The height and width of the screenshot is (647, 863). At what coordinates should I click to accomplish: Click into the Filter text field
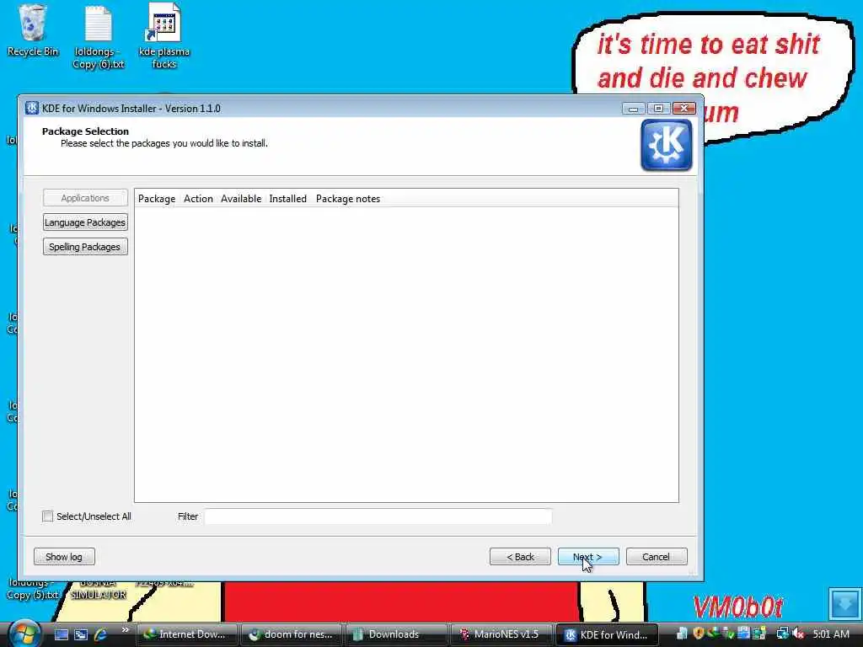(378, 516)
